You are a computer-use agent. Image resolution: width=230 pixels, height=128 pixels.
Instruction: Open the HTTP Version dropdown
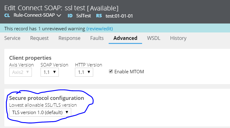[x=84, y=72]
